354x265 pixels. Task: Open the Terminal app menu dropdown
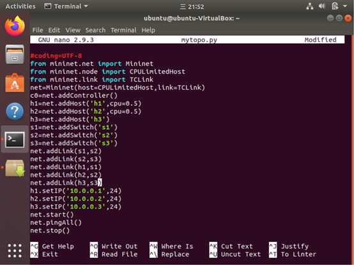[x=66, y=6]
